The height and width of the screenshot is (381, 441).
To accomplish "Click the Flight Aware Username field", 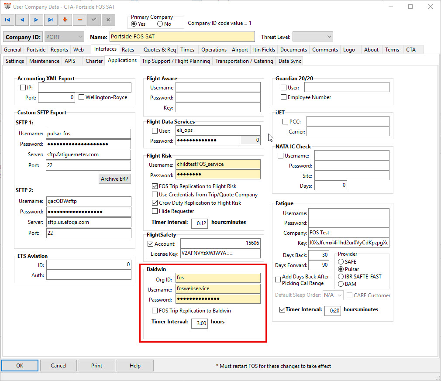I will [218, 87].
